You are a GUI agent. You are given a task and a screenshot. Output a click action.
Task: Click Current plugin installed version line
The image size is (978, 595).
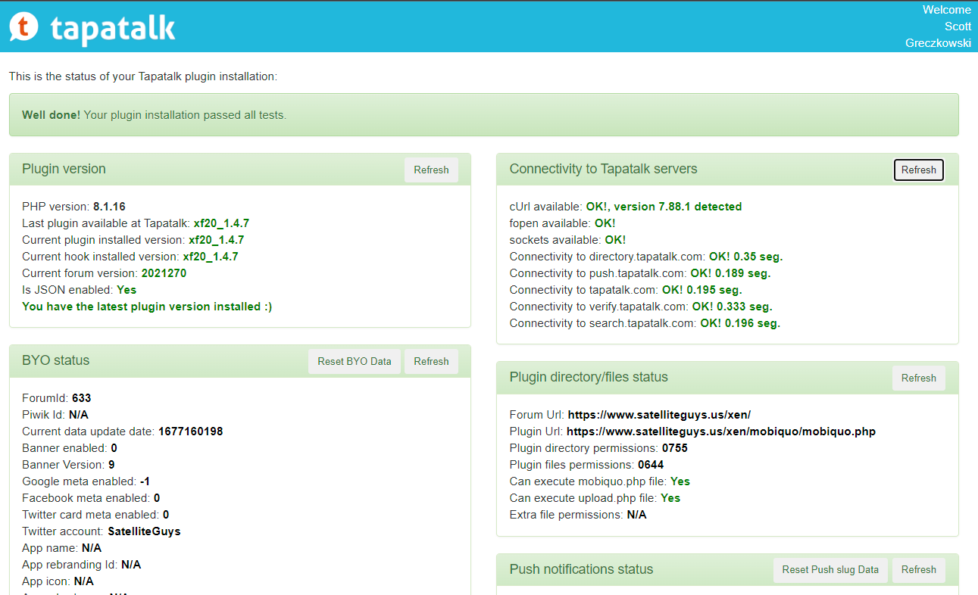pos(133,240)
